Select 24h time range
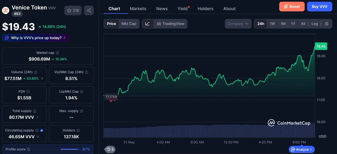337x154 pixels. click(x=261, y=24)
